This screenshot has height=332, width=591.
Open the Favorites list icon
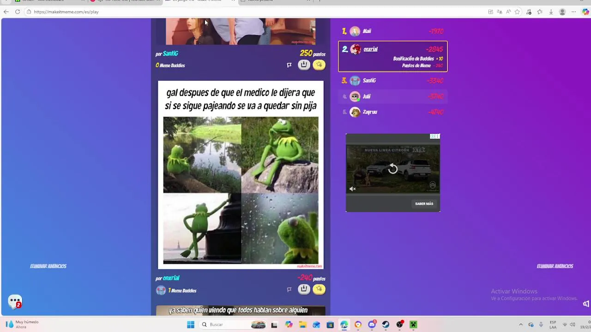point(540,12)
